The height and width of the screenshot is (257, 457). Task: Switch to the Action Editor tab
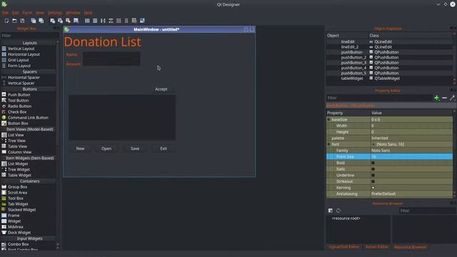(x=376, y=247)
